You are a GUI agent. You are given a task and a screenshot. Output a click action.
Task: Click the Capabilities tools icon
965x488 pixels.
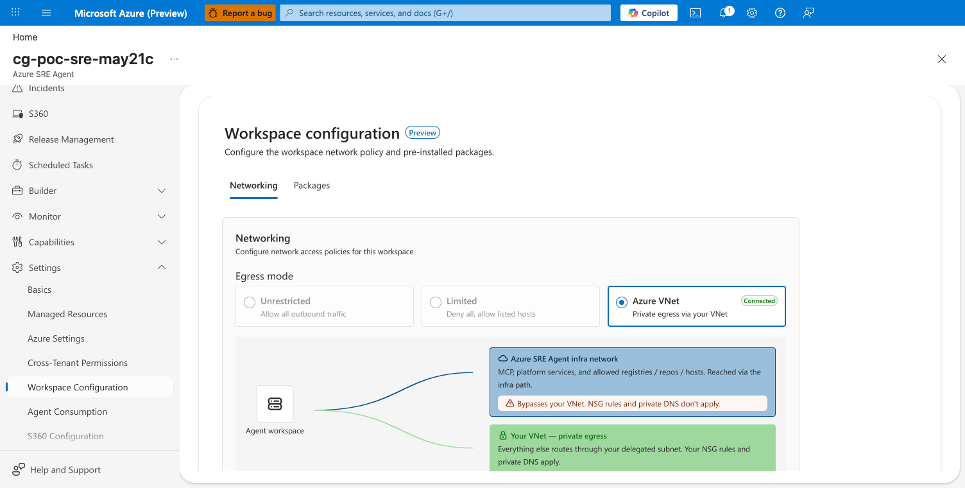tap(17, 242)
